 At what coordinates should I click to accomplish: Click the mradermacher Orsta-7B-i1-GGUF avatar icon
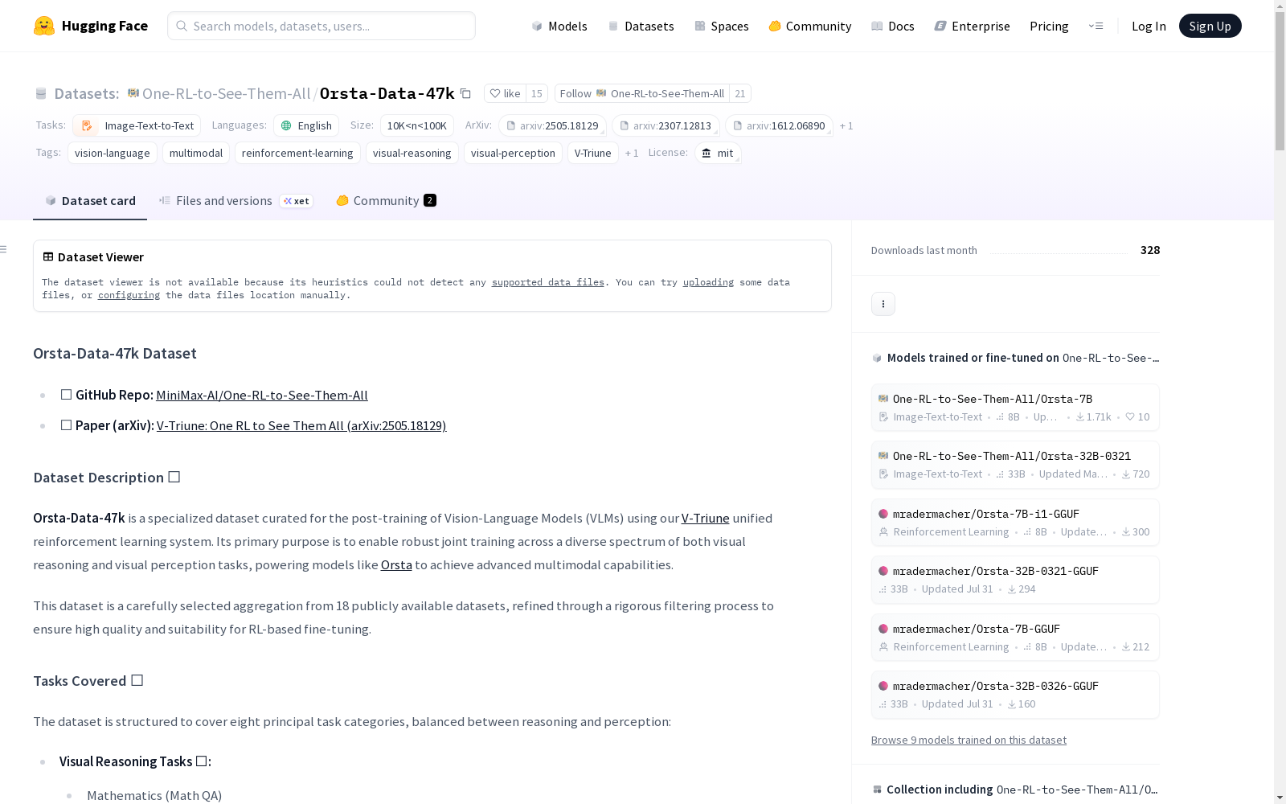(x=883, y=514)
